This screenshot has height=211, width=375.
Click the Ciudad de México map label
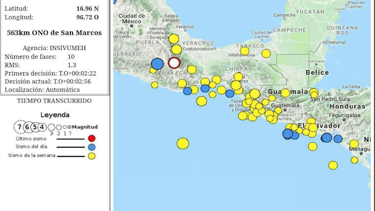pos(132,19)
